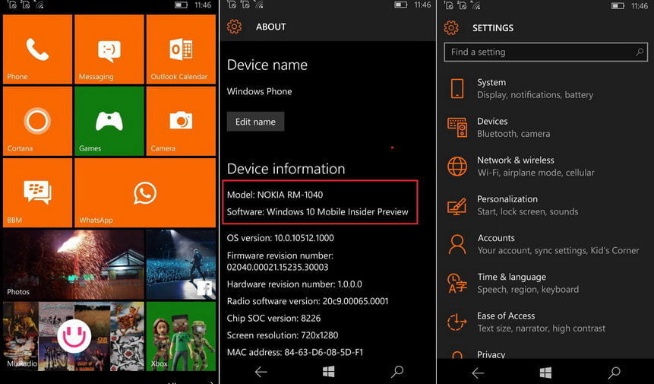The image size is (654, 384).
Task: Tap Windows Start button in About screen
Action: 328,372
